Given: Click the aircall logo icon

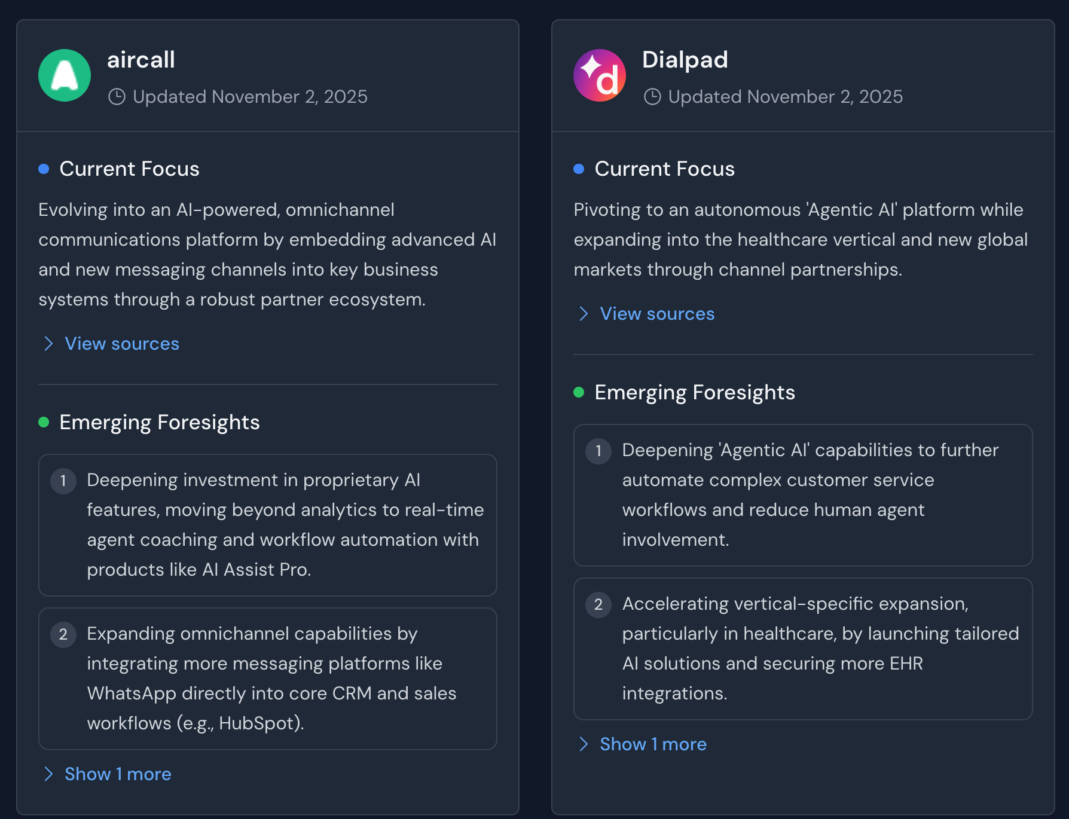Looking at the screenshot, I should point(65,75).
